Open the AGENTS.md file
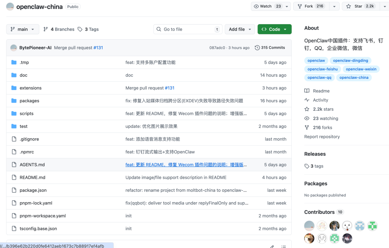Screen dimensions: 389x248 (32, 164)
